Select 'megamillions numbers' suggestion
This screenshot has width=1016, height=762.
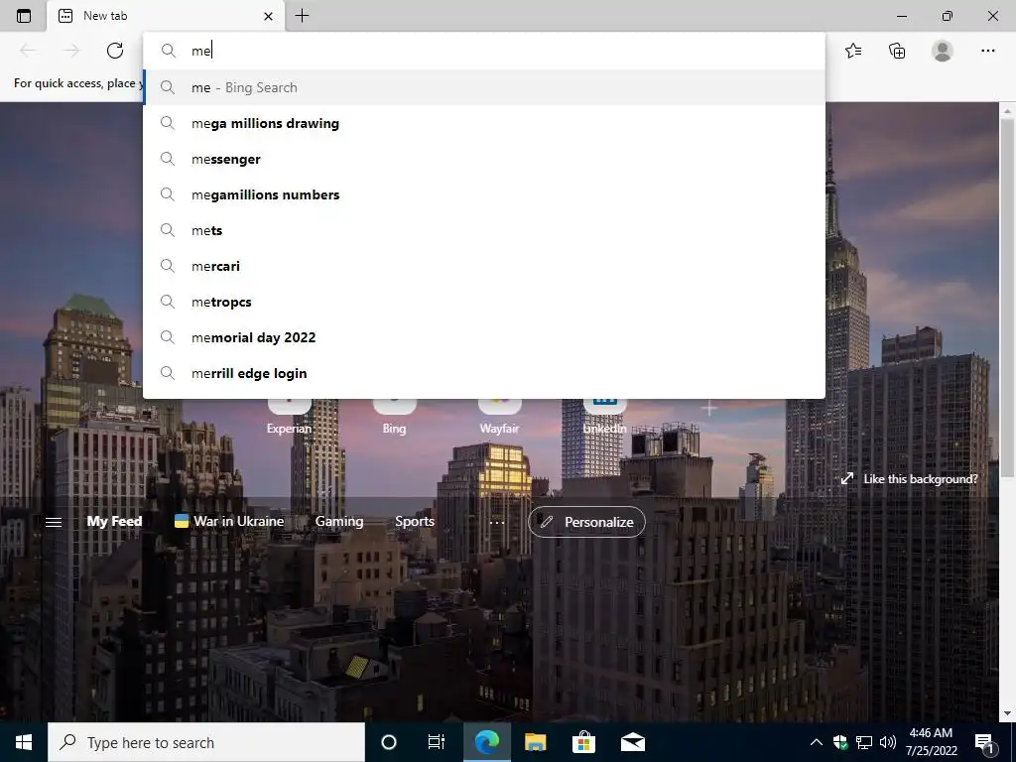pyautogui.click(x=484, y=194)
